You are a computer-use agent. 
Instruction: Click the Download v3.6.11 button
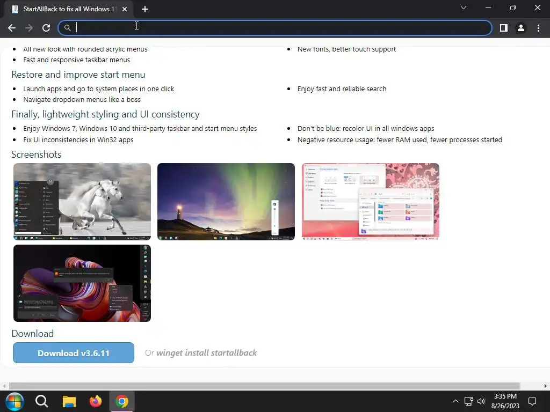(x=73, y=353)
